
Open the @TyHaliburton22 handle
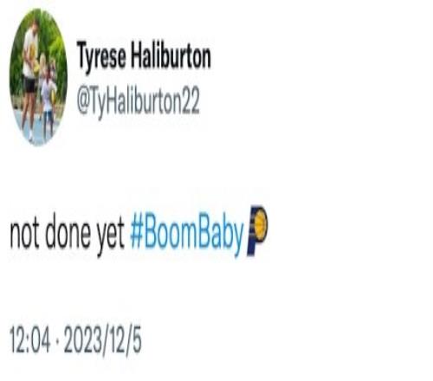click(x=139, y=101)
